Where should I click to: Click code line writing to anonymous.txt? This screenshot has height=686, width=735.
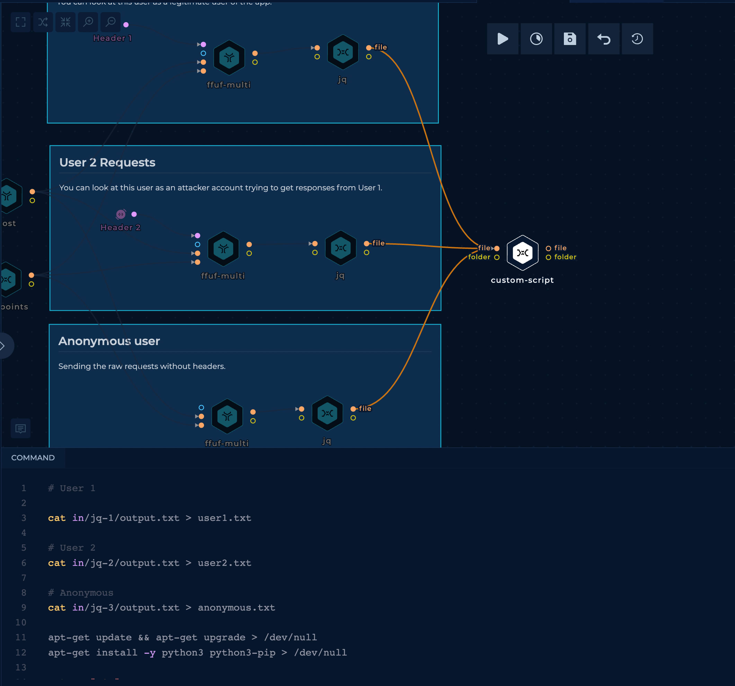pos(161,607)
